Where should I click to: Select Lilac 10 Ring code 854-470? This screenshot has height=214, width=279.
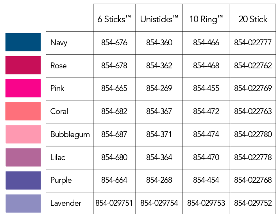click(206, 157)
